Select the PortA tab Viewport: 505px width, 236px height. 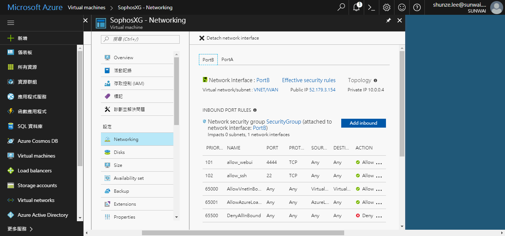point(227,60)
